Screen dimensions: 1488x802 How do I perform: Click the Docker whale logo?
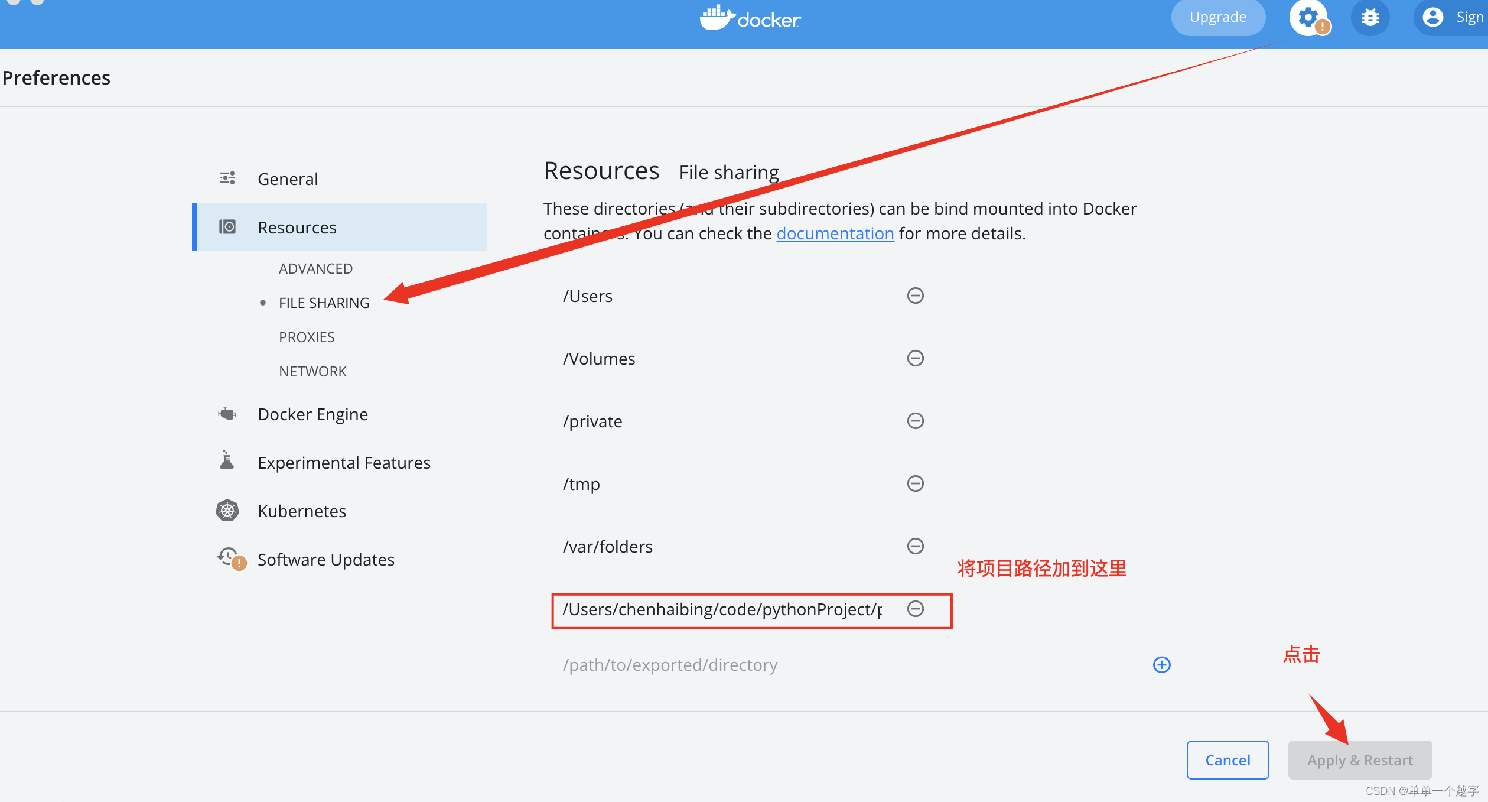pos(750,18)
